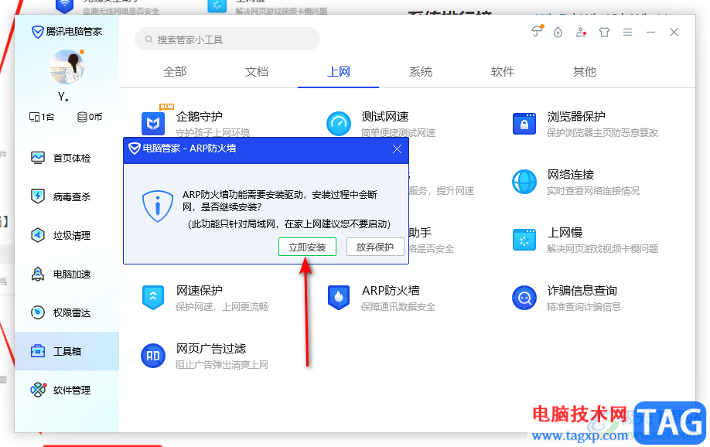
Task: Open 权限雷达 in the sidebar
Action: (x=67, y=312)
